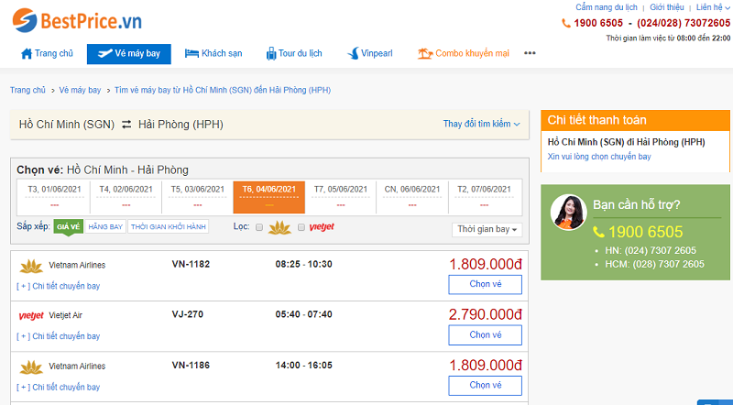This screenshot has height=405, width=733.
Task: Click the palm tree Combo khuyến mại icon
Action: coord(425,53)
